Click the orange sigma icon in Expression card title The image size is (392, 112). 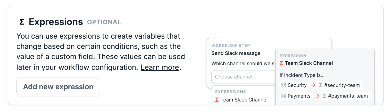click(281, 63)
